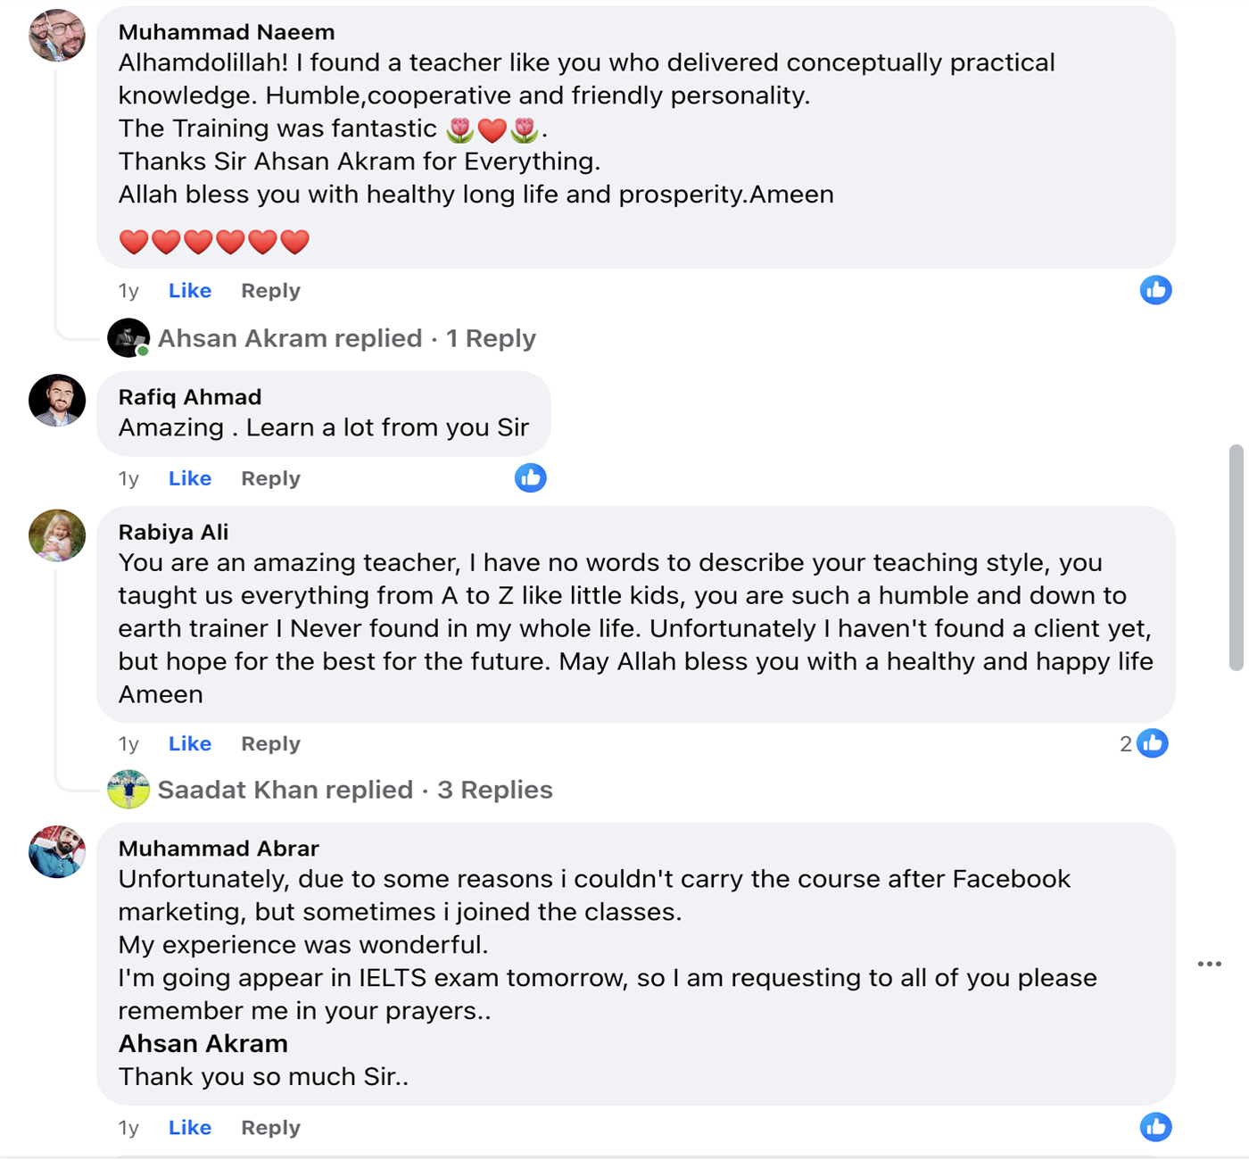Screen dimensions: 1249x1160
Task: Reply to Rabiya Ali's comment
Action: (x=270, y=743)
